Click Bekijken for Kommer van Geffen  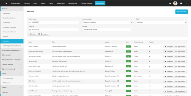[169, 57]
